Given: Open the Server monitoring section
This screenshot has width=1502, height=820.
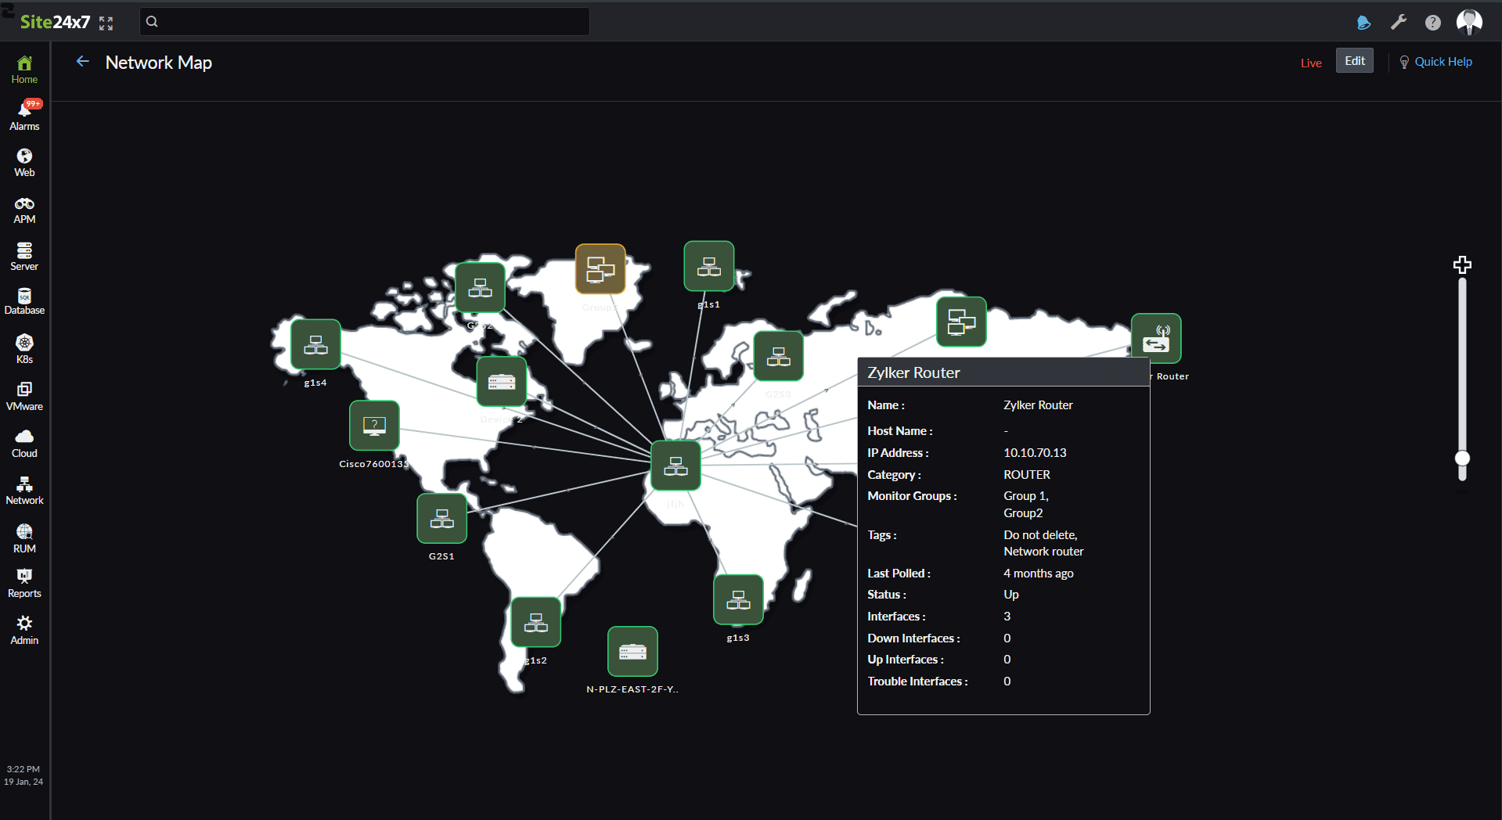Looking at the screenshot, I should (24, 257).
